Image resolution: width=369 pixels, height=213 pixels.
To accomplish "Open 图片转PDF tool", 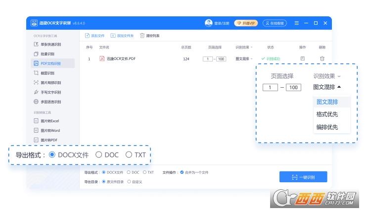I will [x=46, y=140].
